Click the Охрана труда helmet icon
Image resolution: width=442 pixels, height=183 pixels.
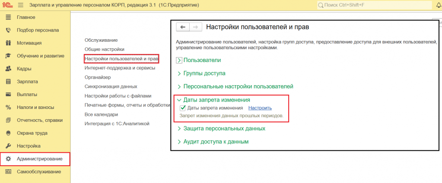[8, 133]
